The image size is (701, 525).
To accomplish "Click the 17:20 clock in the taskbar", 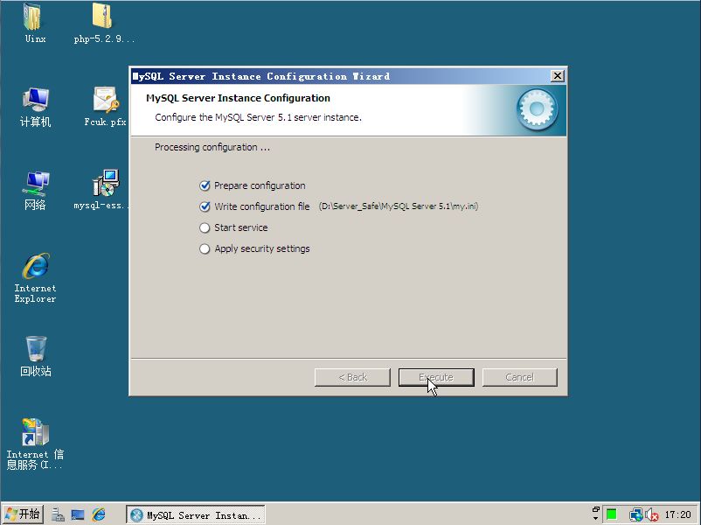I will (x=677, y=514).
